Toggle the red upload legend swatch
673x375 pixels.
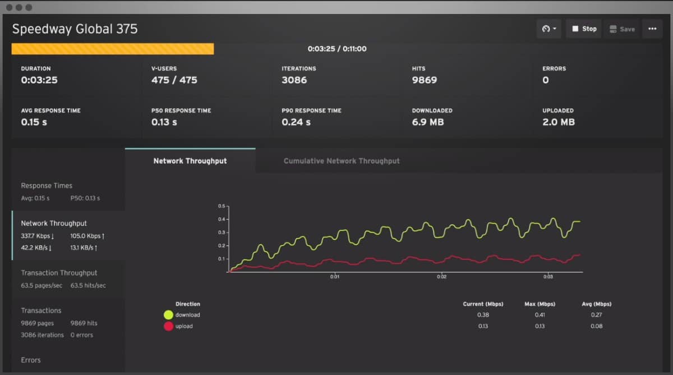click(168, 326)
